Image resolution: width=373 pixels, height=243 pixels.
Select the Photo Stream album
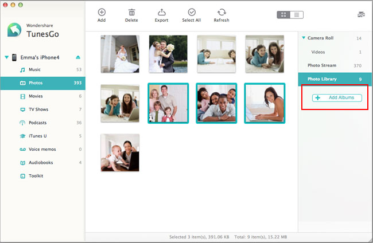pos(335,65)
